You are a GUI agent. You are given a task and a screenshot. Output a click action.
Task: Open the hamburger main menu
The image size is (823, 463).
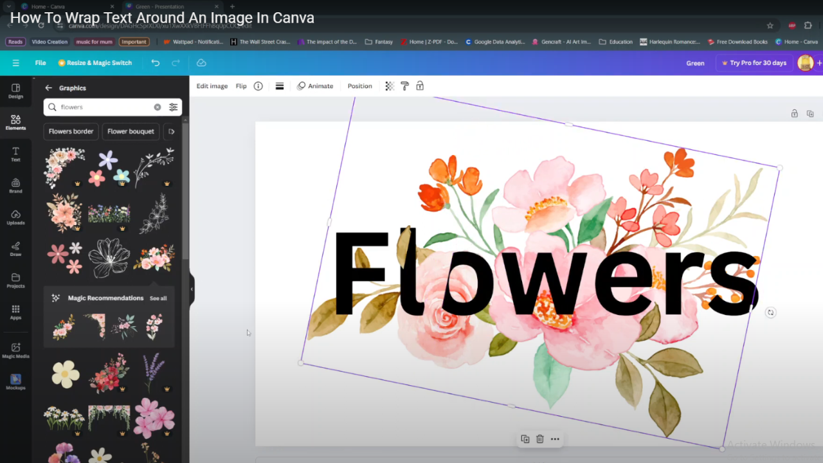point(15,63)
